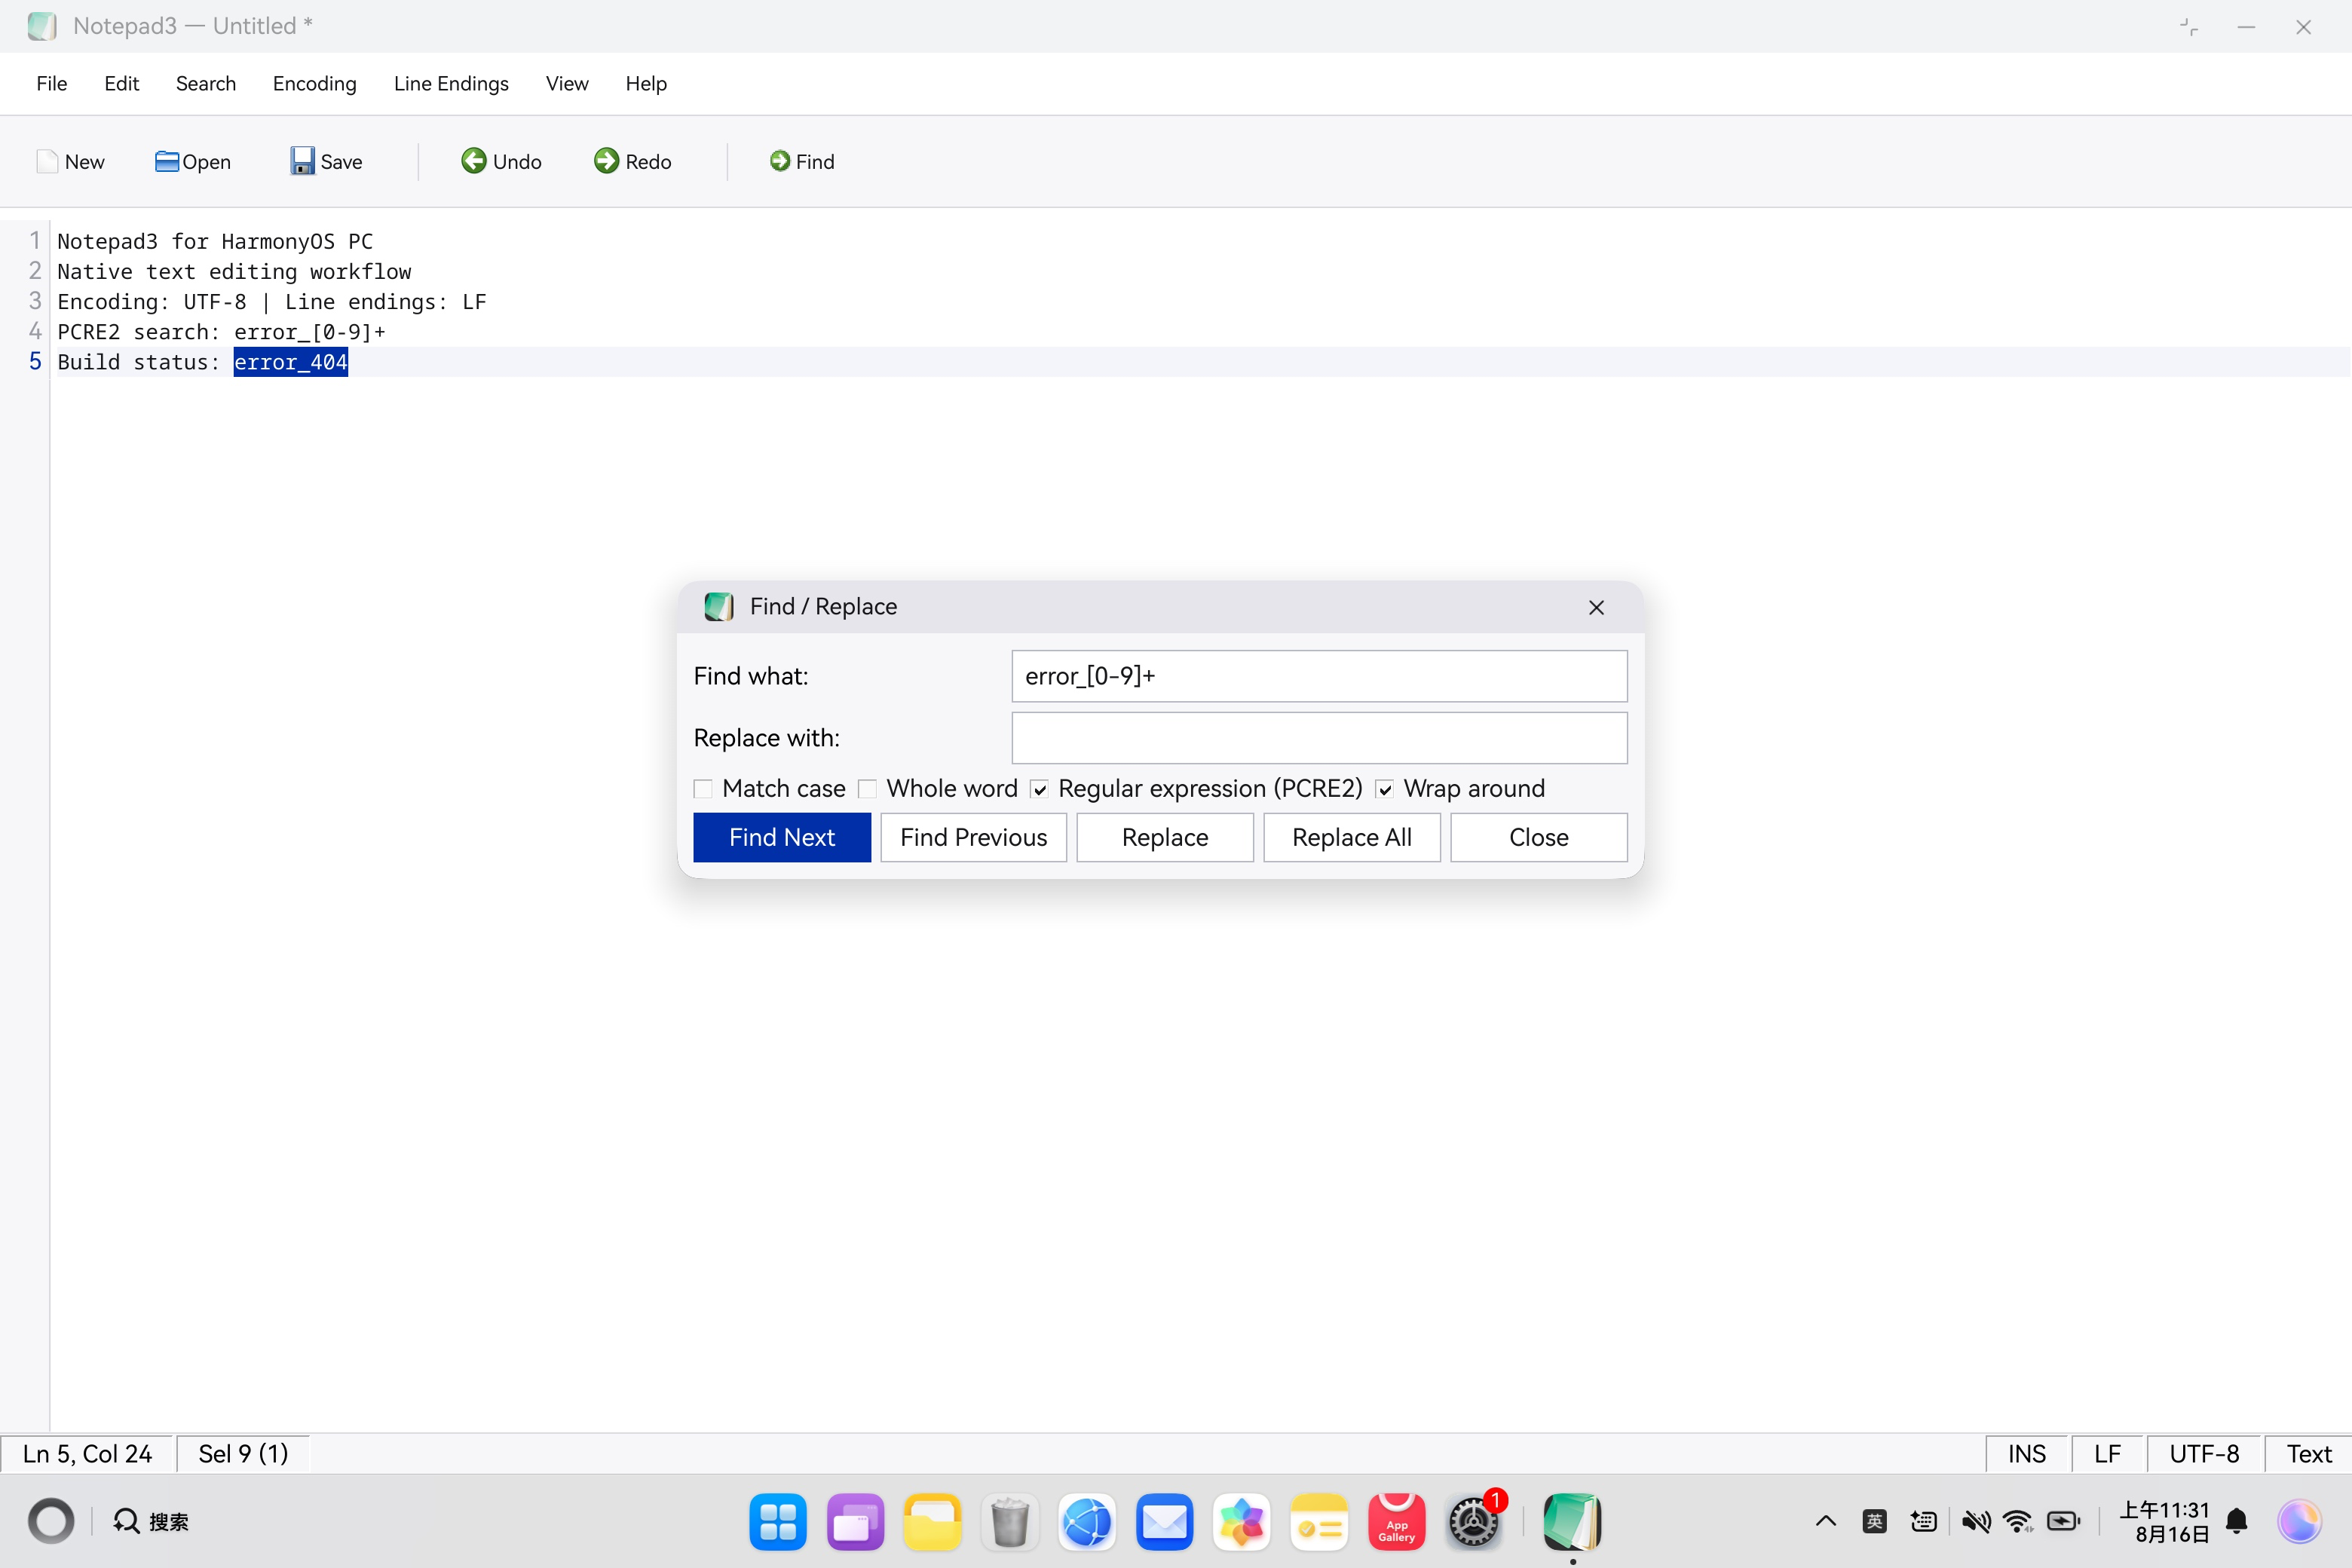Click the Find Next button

point(782,837)
